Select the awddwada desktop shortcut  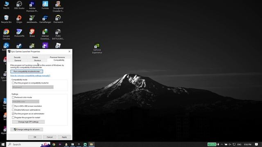[x=32, y=19]
